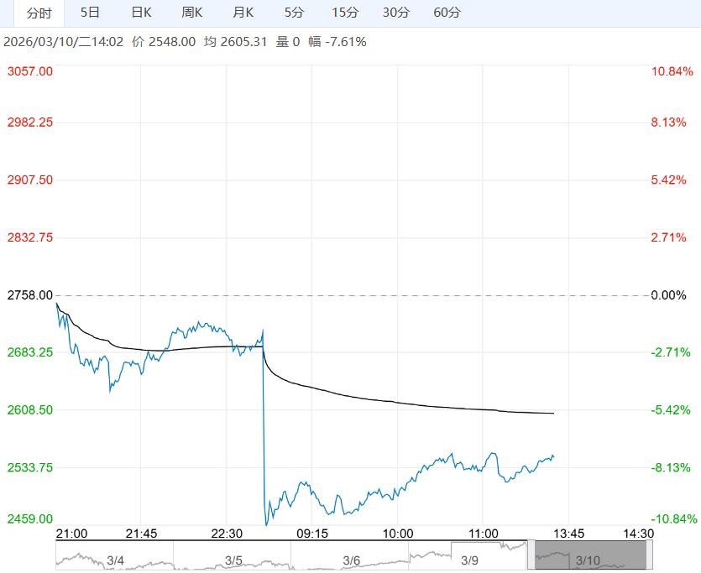Click the 3/6 day in the mini timeline
The image size is (701, 573).
[351, 560]
